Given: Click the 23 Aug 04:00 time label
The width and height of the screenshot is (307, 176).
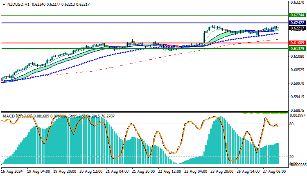Looking at the screenshot, I should pyautogui.click(x=196, y=171).
